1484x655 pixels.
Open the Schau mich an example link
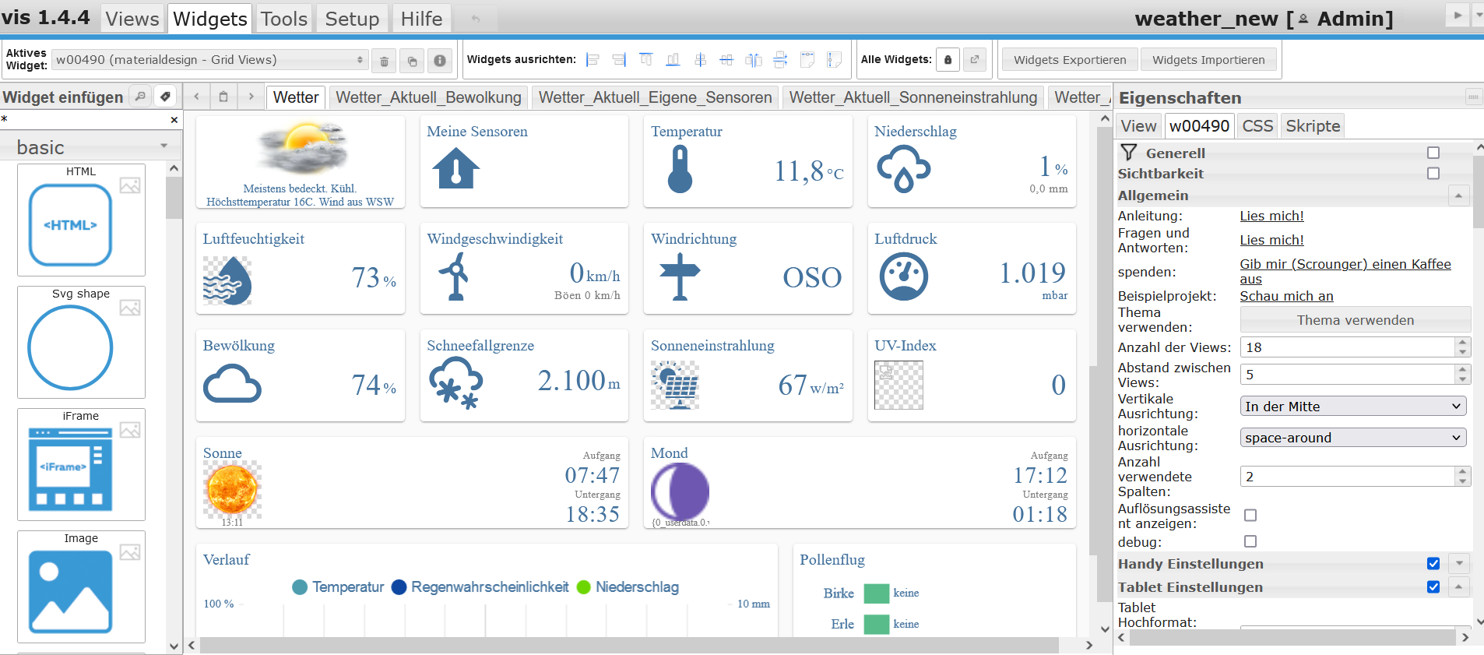coord(1286,296)
